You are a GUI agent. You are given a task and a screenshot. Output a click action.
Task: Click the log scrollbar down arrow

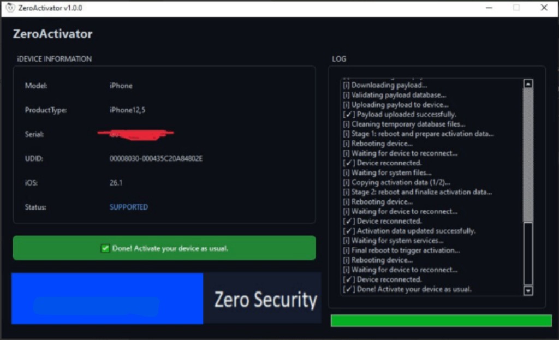pos(528,291)
